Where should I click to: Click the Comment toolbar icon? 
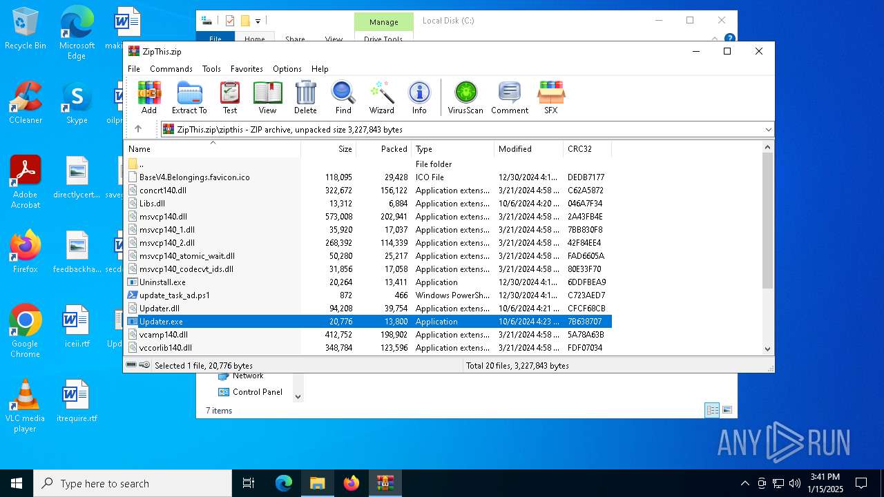click(510, 97)
